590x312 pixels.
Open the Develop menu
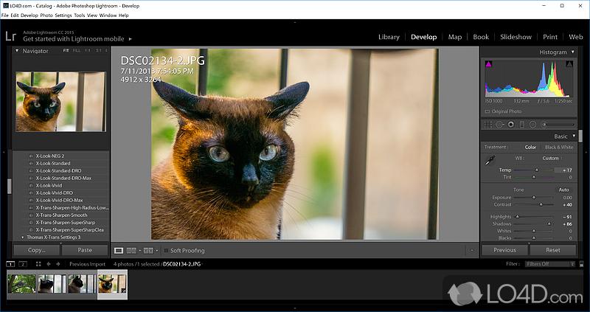tap(29, 15)
